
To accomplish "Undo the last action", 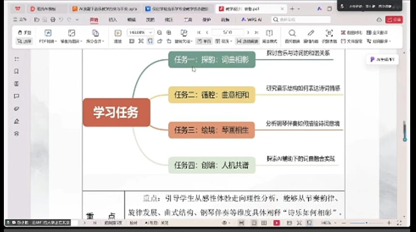I will 61,20.
